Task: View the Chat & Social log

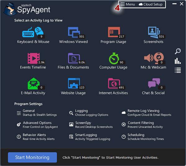Action: (x=153, y=84)
